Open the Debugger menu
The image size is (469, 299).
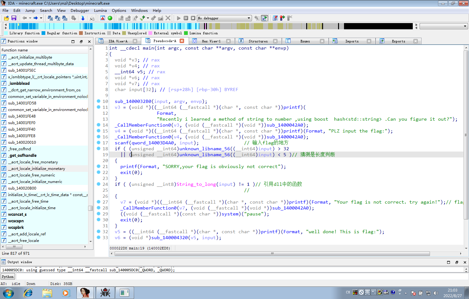click(80, 10)
